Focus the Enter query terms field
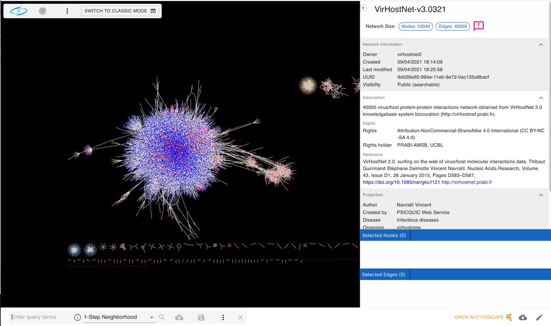The width and height of the screenshot is (551, 326). click(40, 317)
